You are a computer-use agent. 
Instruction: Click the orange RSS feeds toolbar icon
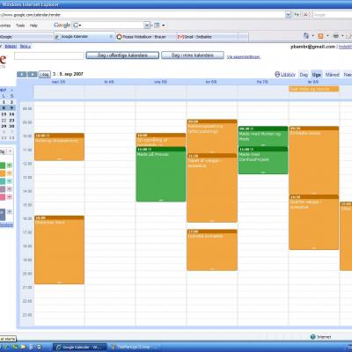click(320, 36)
